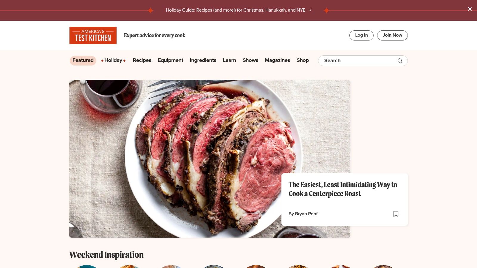
Task: Follow the Holiday Guide banner arrow link
Action: click(x=238, y=10)
